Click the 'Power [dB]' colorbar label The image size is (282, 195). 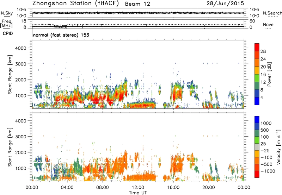click(x=269, y=74)
